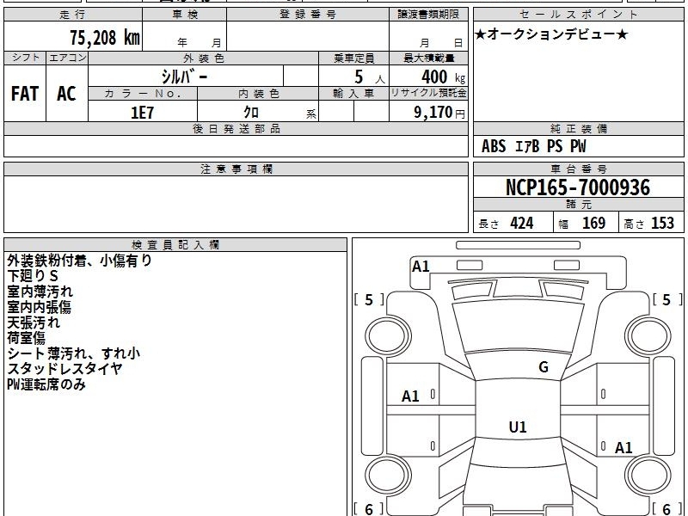
Task: Select note 外装鉄粉付着、小傷有り
Action: click(79, 261)
